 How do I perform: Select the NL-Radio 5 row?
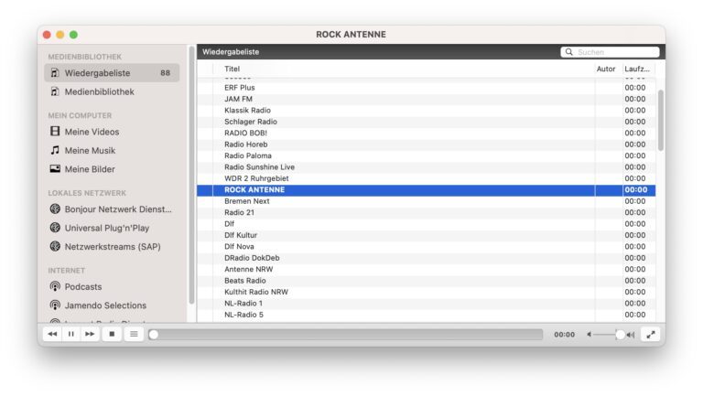(426, 315)
